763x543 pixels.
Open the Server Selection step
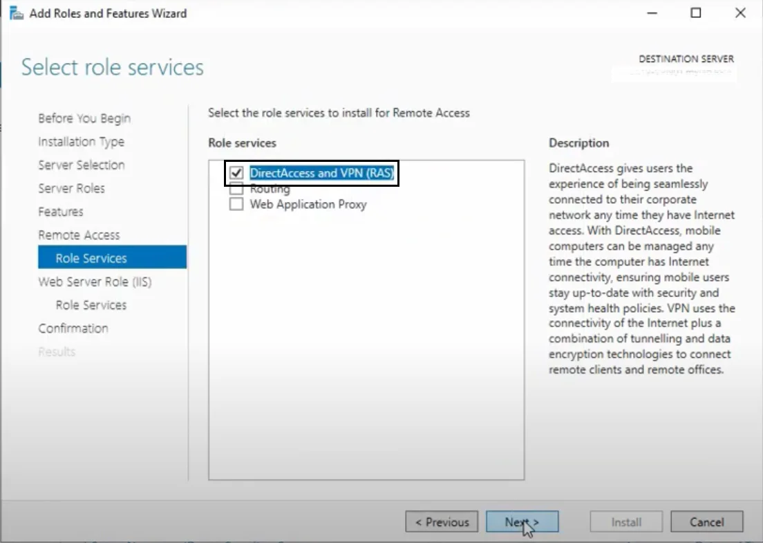click(x=82, y=165)
